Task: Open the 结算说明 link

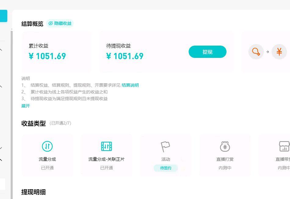Action: [130, 85]
